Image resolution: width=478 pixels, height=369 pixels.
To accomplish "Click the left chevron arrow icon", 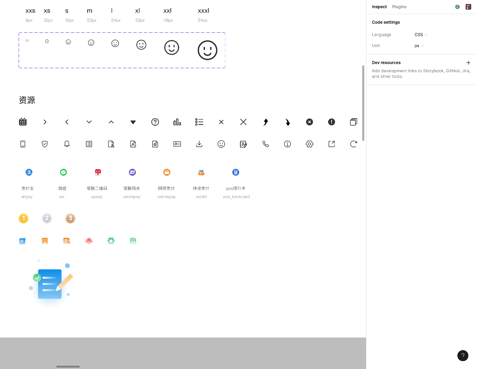I will tap(67, 122).
